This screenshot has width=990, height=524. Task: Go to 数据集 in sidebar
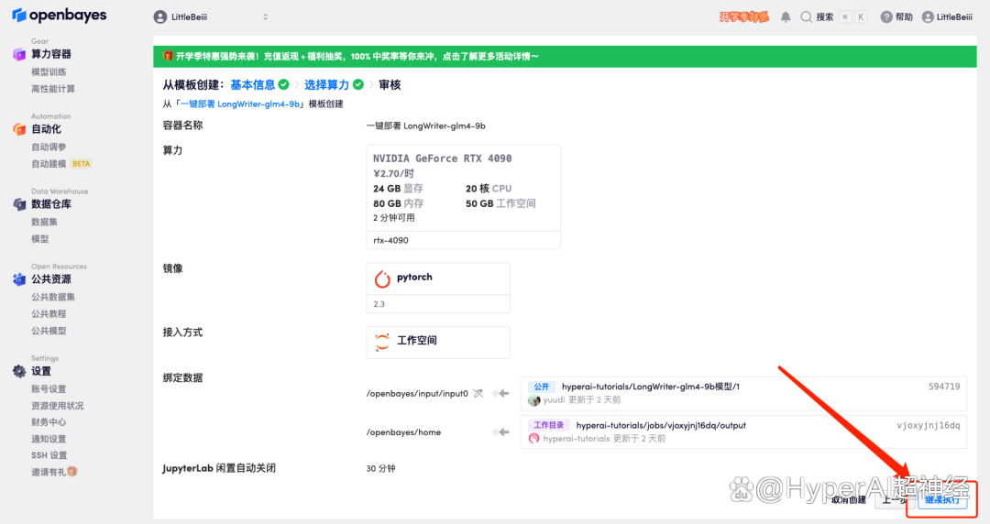tap(44, 223)
